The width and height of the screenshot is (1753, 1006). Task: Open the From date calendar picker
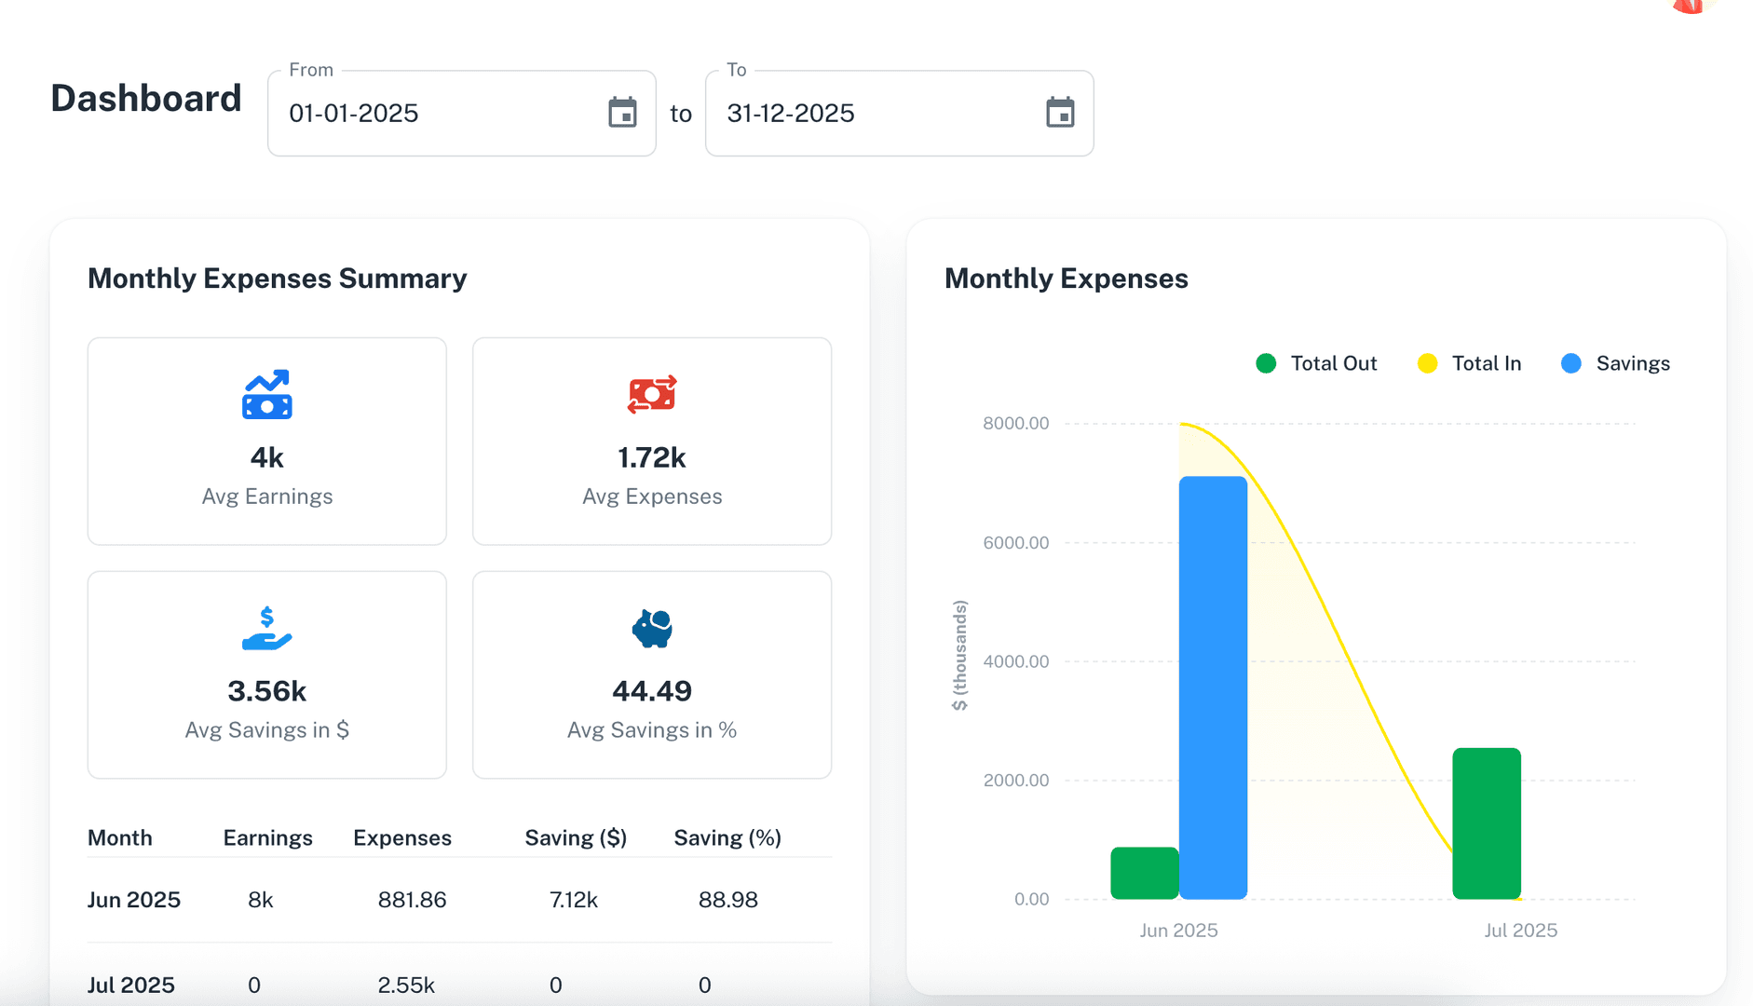pos(622,113)
